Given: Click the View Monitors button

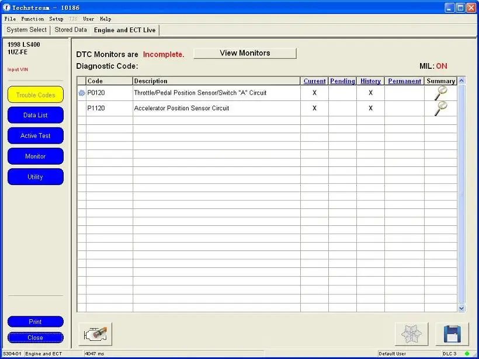Looking at the screenshot, I should pos(245,53).
